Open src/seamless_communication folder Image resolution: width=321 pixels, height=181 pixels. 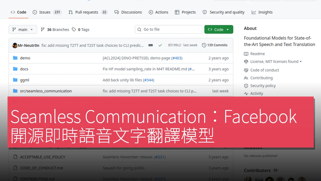click(x=46, y=91)
